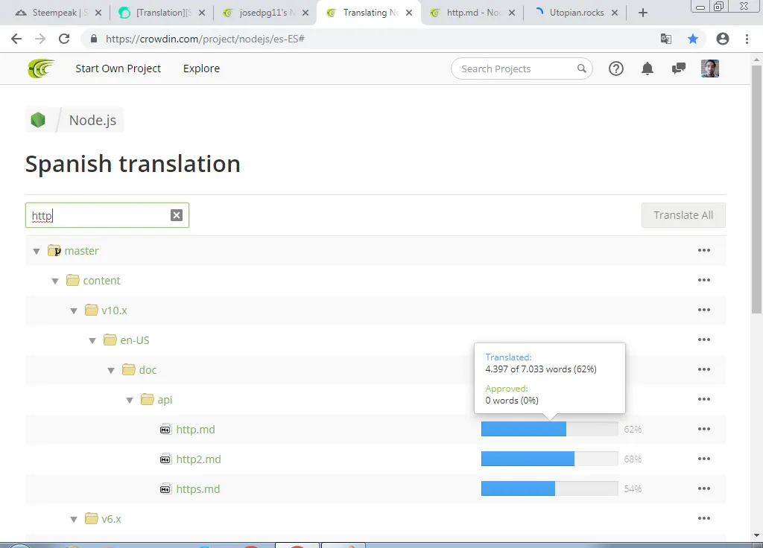
Task: Collapse the v6.x folder
Action: 74,519
